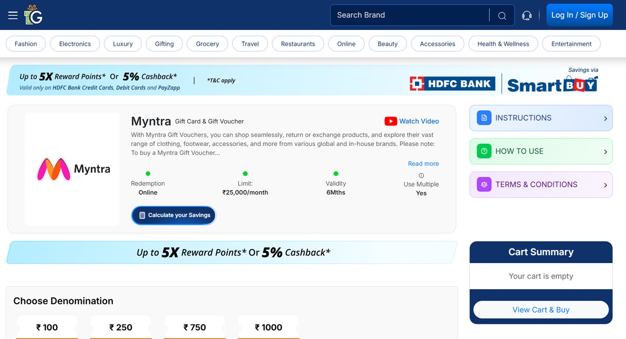Expand the How To Use chevron
Viewport: 626px width, 339px height.
coord(605,152)
